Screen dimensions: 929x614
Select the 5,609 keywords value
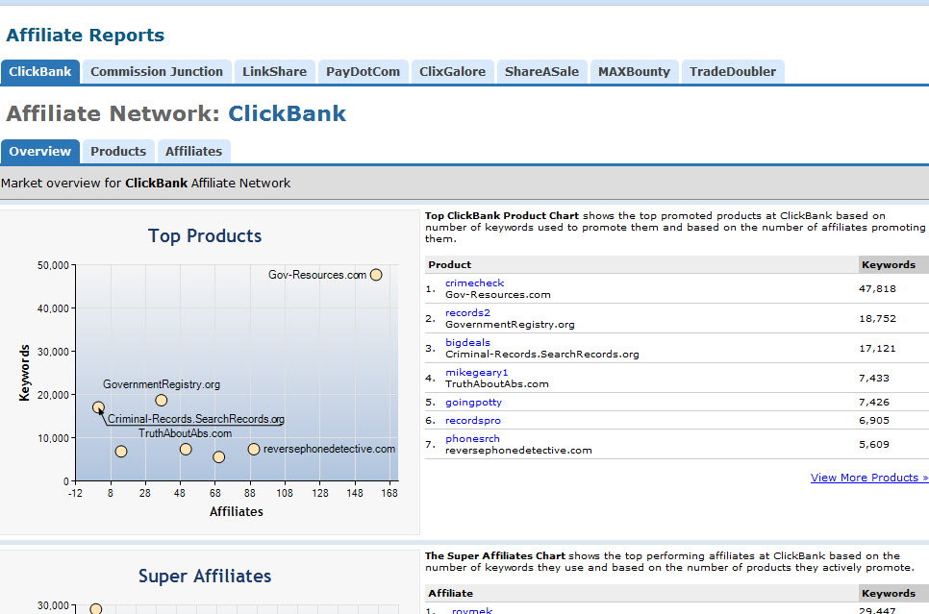874,444
